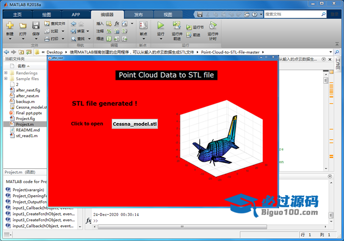
Task: Open the Open (打开) dropdown arrow
Action: tap(23, 39)
